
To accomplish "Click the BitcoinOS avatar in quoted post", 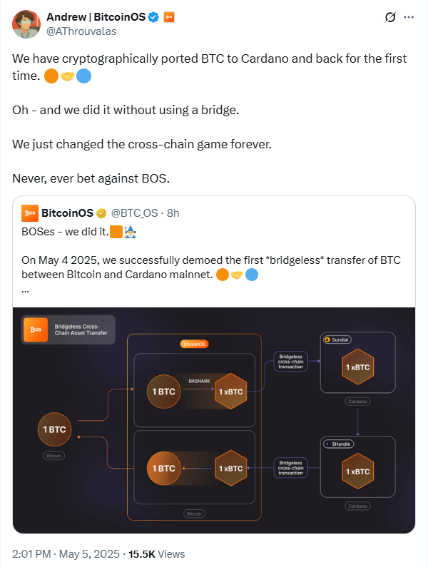I will coord(30,212).
